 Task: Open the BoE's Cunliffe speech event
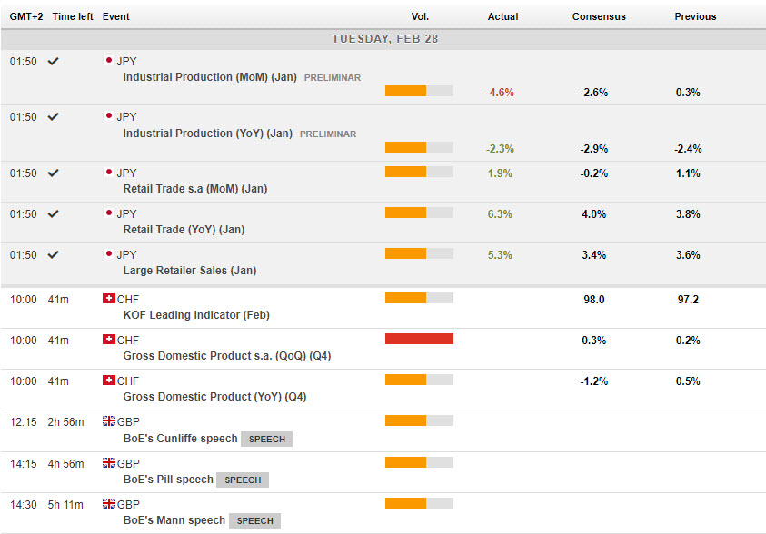pyautogui.click(x=180, y=439)
